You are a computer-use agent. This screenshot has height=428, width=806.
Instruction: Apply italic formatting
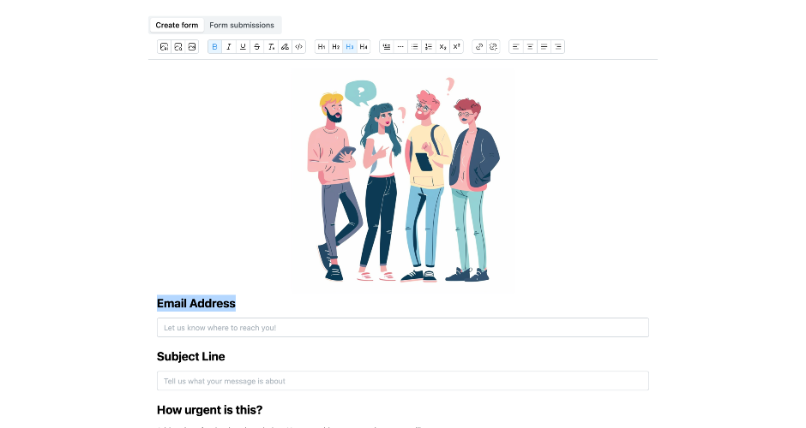229,47
